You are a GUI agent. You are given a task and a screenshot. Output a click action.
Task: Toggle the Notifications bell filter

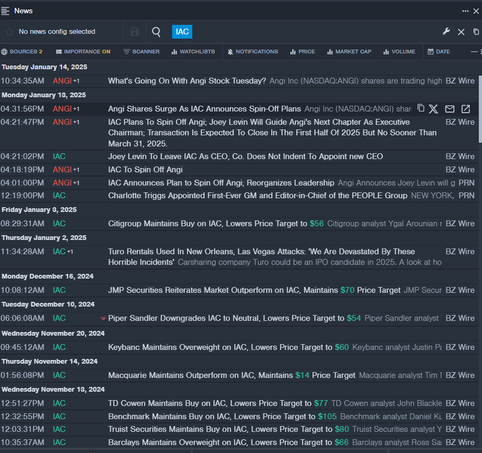(253, 52)
